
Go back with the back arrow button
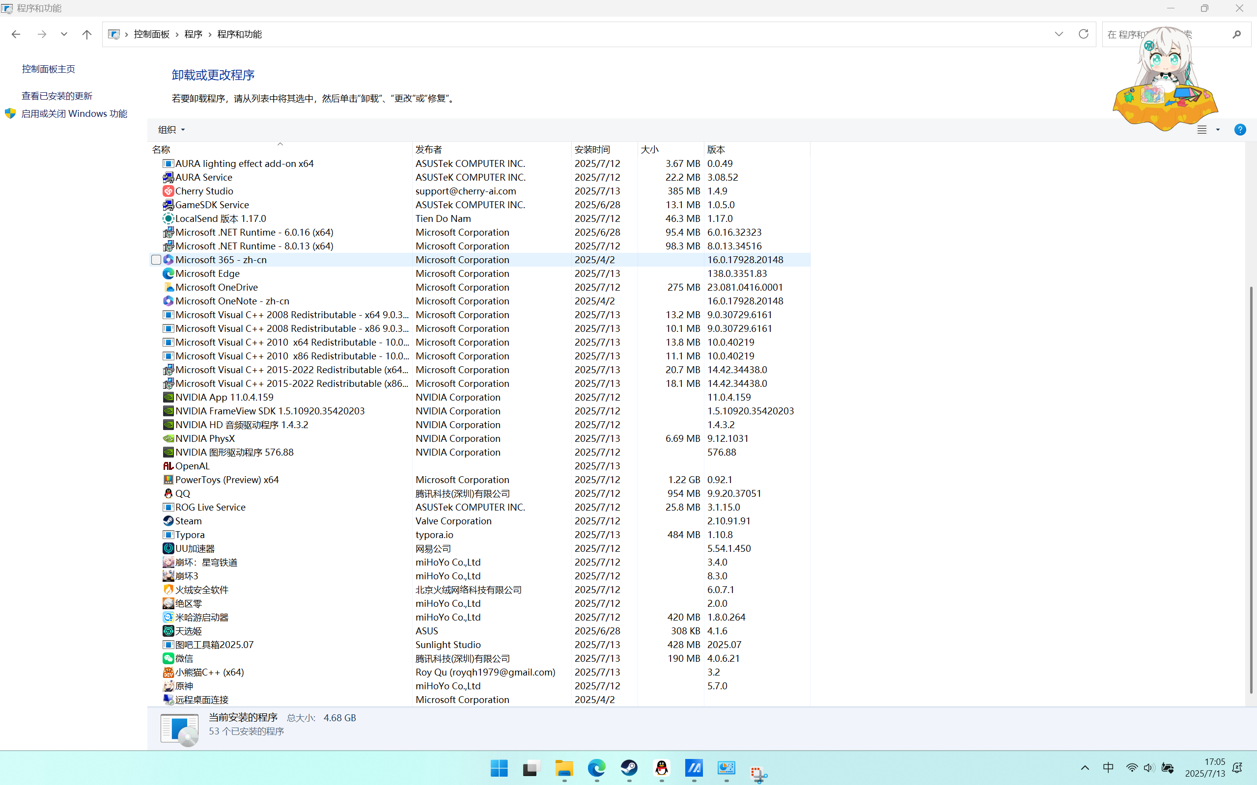[16, 34]
